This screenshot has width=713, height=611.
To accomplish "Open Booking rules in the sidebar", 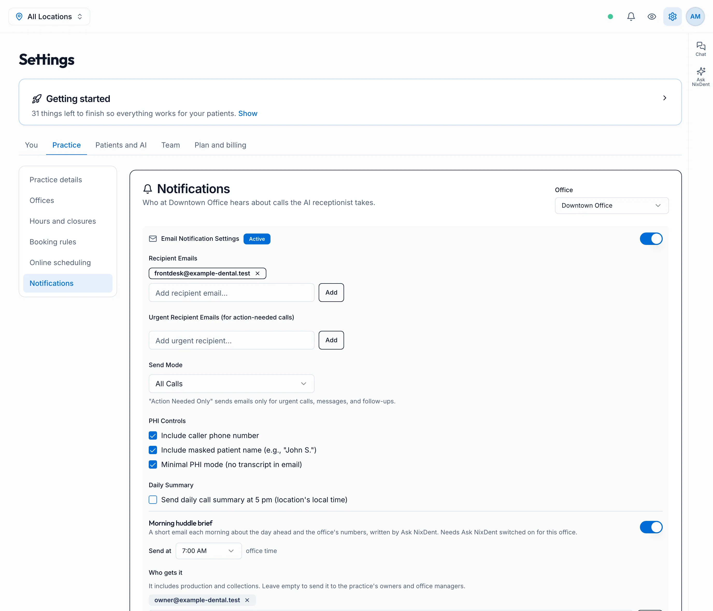I will [68, 242].
